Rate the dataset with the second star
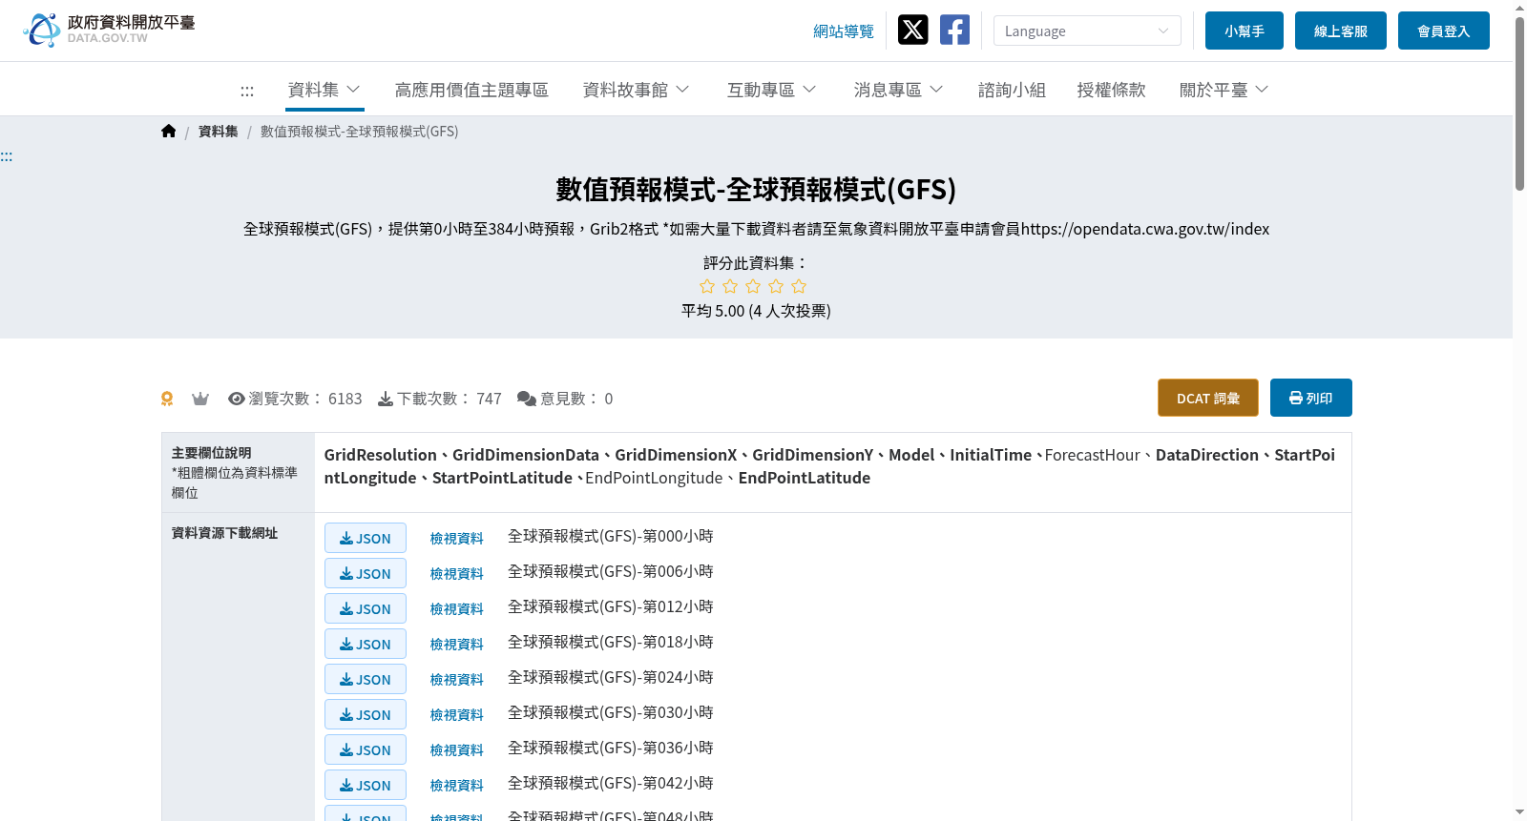Screen dimensions: 1527x821 (730, 286)
